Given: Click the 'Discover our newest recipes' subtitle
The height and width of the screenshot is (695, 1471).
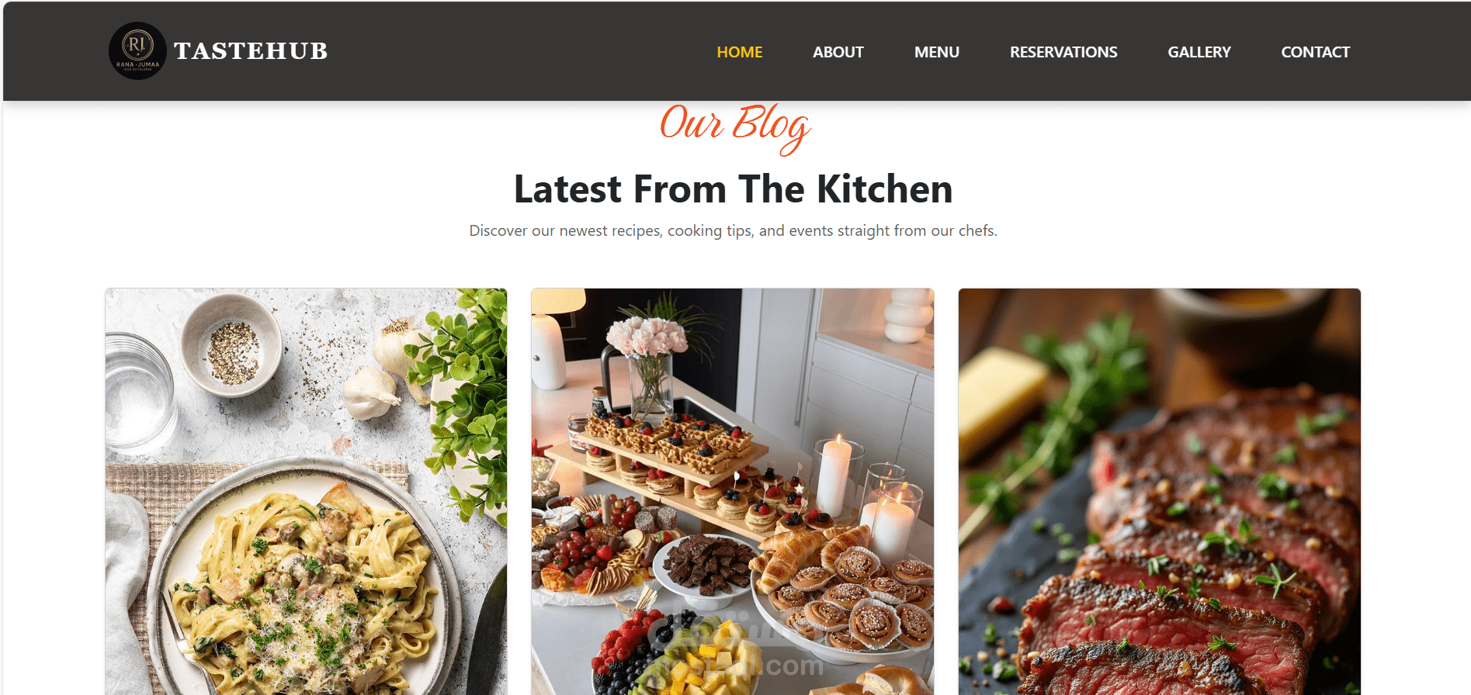Looking at the screenshot, I should coord(734,231).
